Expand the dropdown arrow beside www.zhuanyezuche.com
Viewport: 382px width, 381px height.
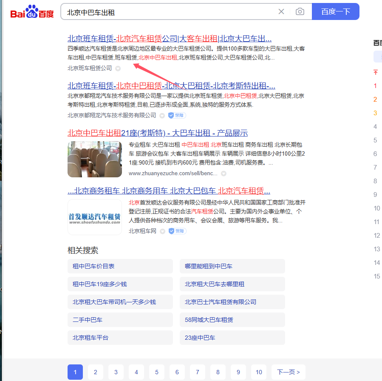point(224,173)
